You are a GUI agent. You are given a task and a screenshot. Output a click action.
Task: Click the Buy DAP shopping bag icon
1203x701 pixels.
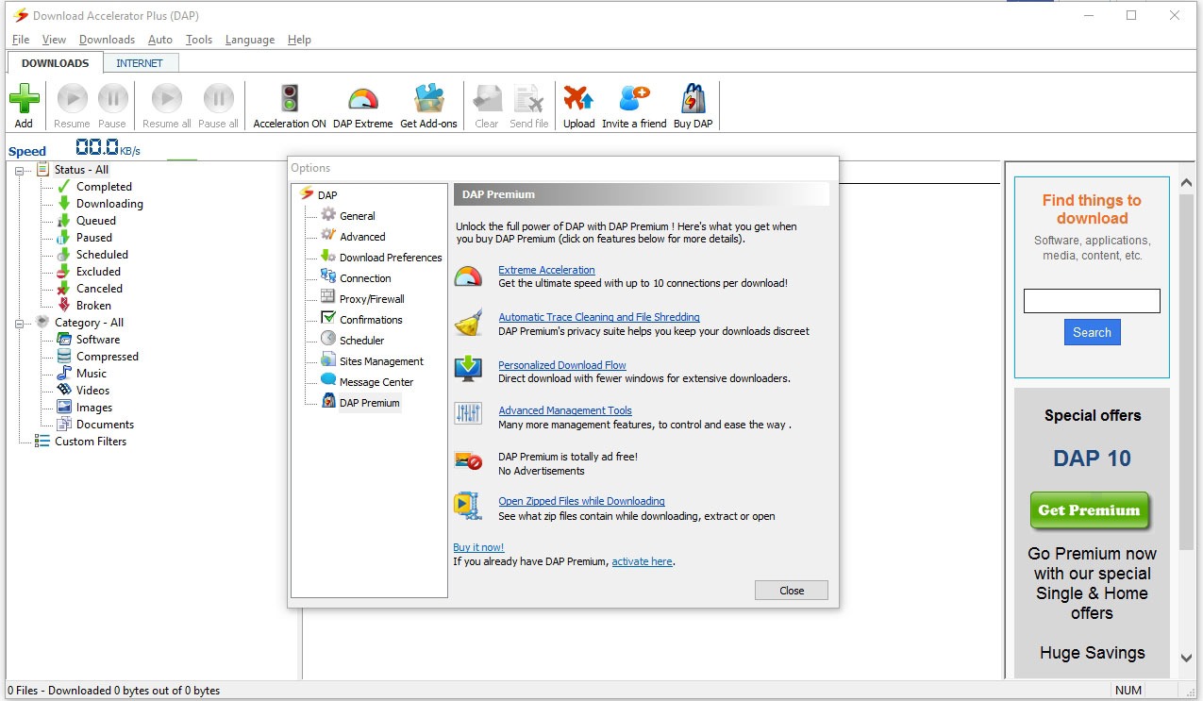click(x=693, y=99)
